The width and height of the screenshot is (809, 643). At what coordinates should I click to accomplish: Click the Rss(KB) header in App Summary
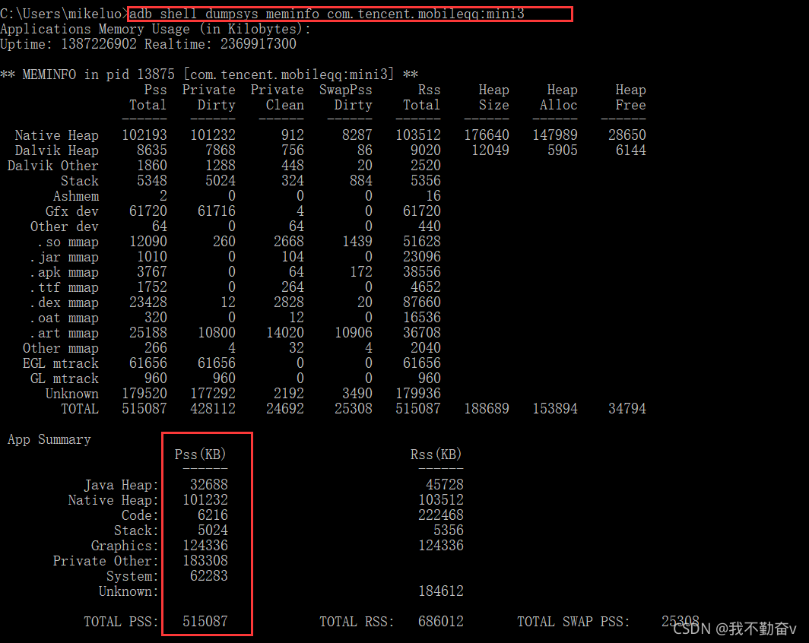(x=436, y=455)
